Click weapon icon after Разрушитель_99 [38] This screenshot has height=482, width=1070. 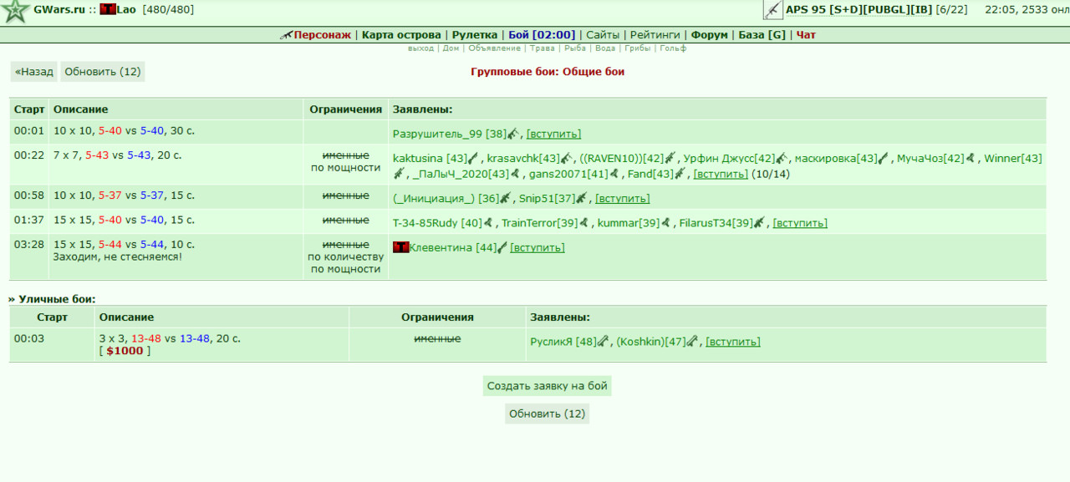(x=513, y=134)
